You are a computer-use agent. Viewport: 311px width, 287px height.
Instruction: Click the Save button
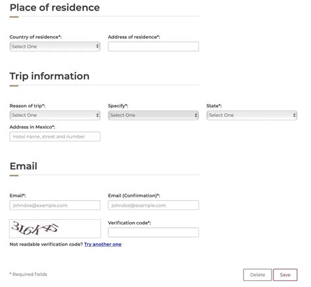pos(285,275)
